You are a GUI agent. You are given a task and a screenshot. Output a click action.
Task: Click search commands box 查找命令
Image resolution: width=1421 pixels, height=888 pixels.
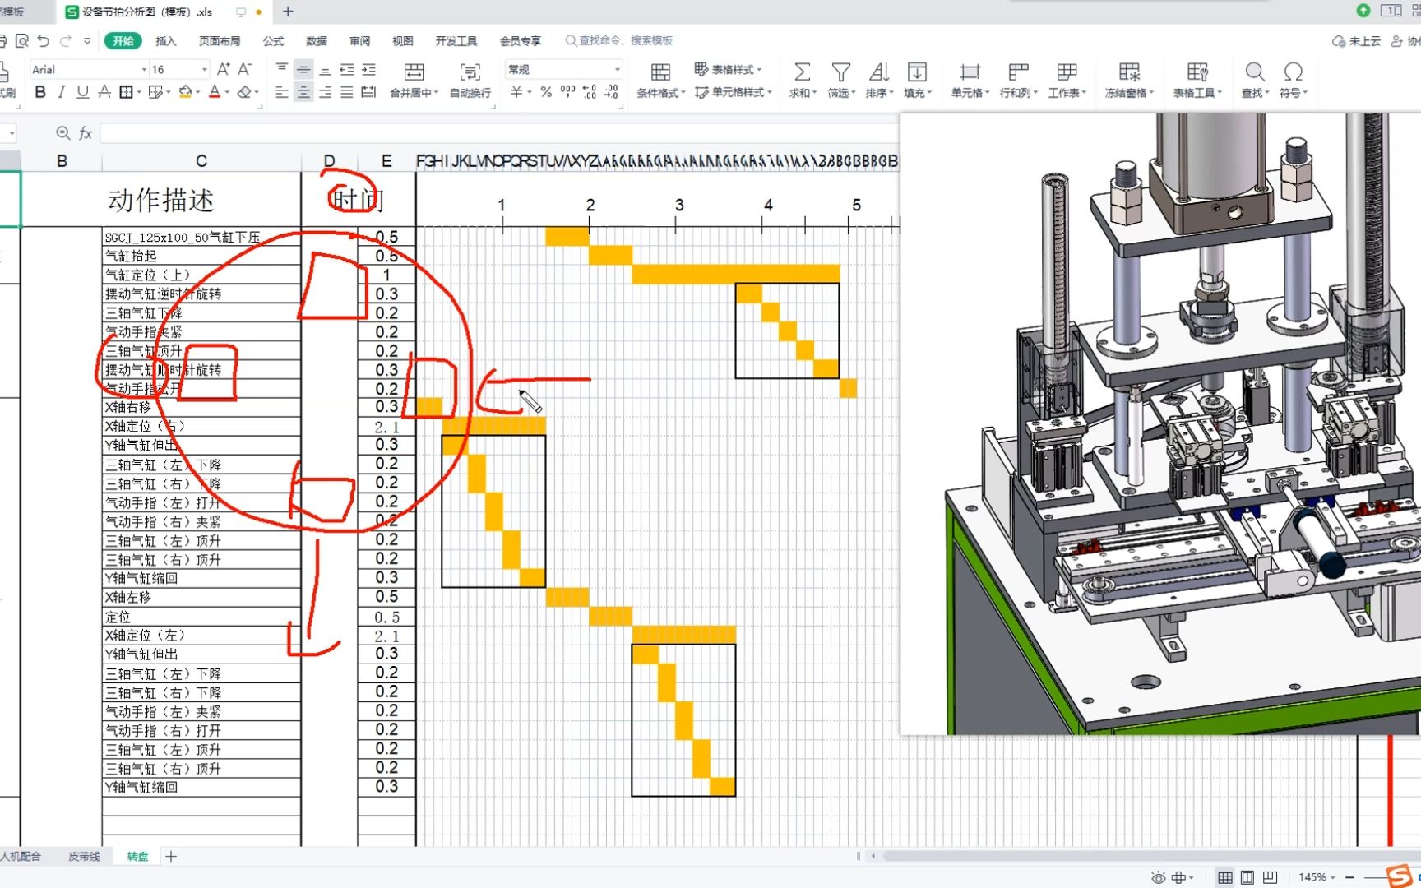(x=619, y=40)
